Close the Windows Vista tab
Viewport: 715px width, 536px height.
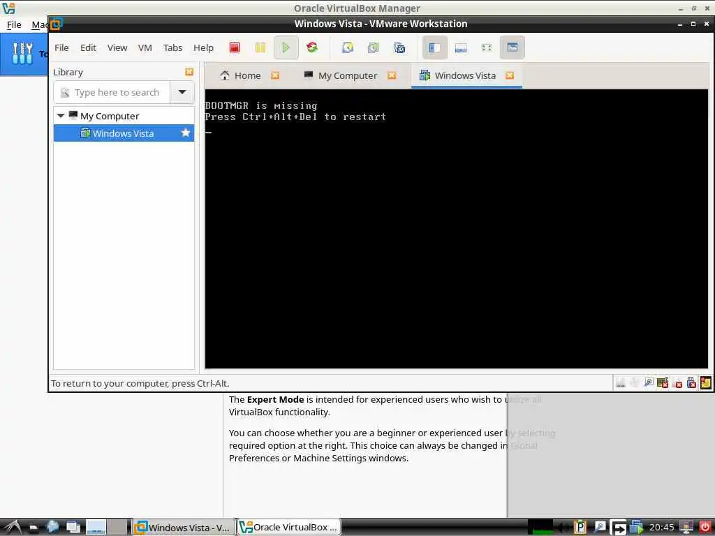pyautogui.click(x=510, y=75)
